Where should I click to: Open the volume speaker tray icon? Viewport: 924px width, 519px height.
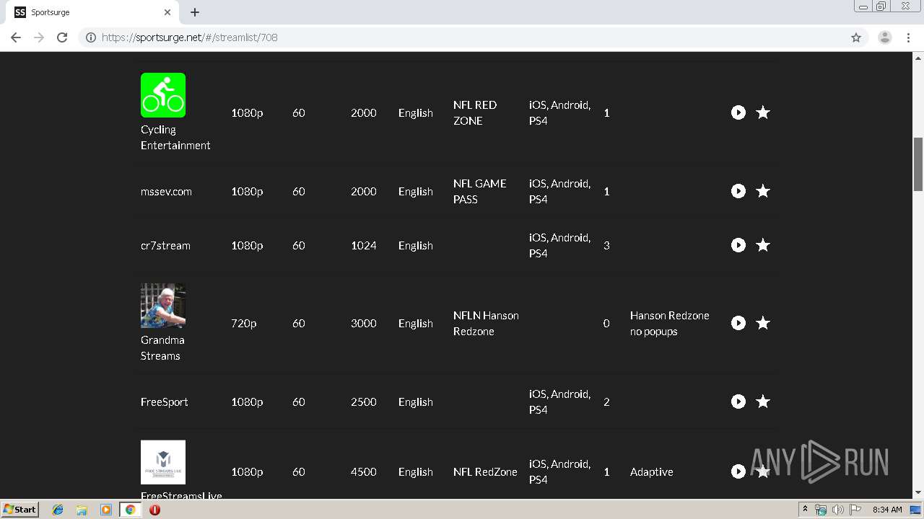pos(838,510)
